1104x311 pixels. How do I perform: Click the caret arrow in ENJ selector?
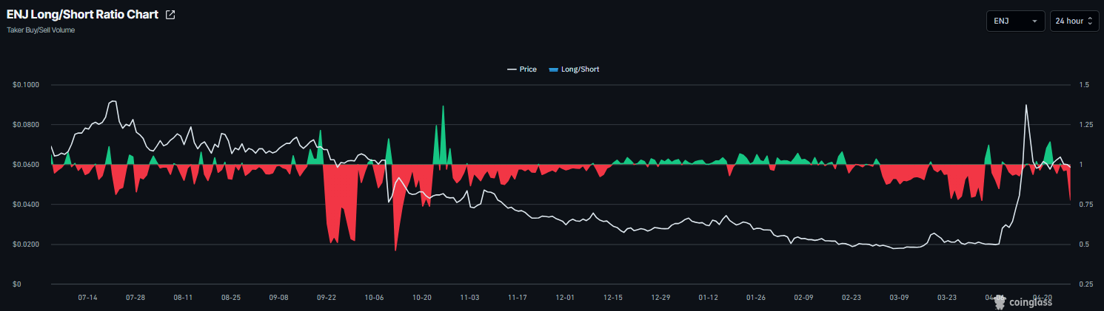(x=1034, y=21)
